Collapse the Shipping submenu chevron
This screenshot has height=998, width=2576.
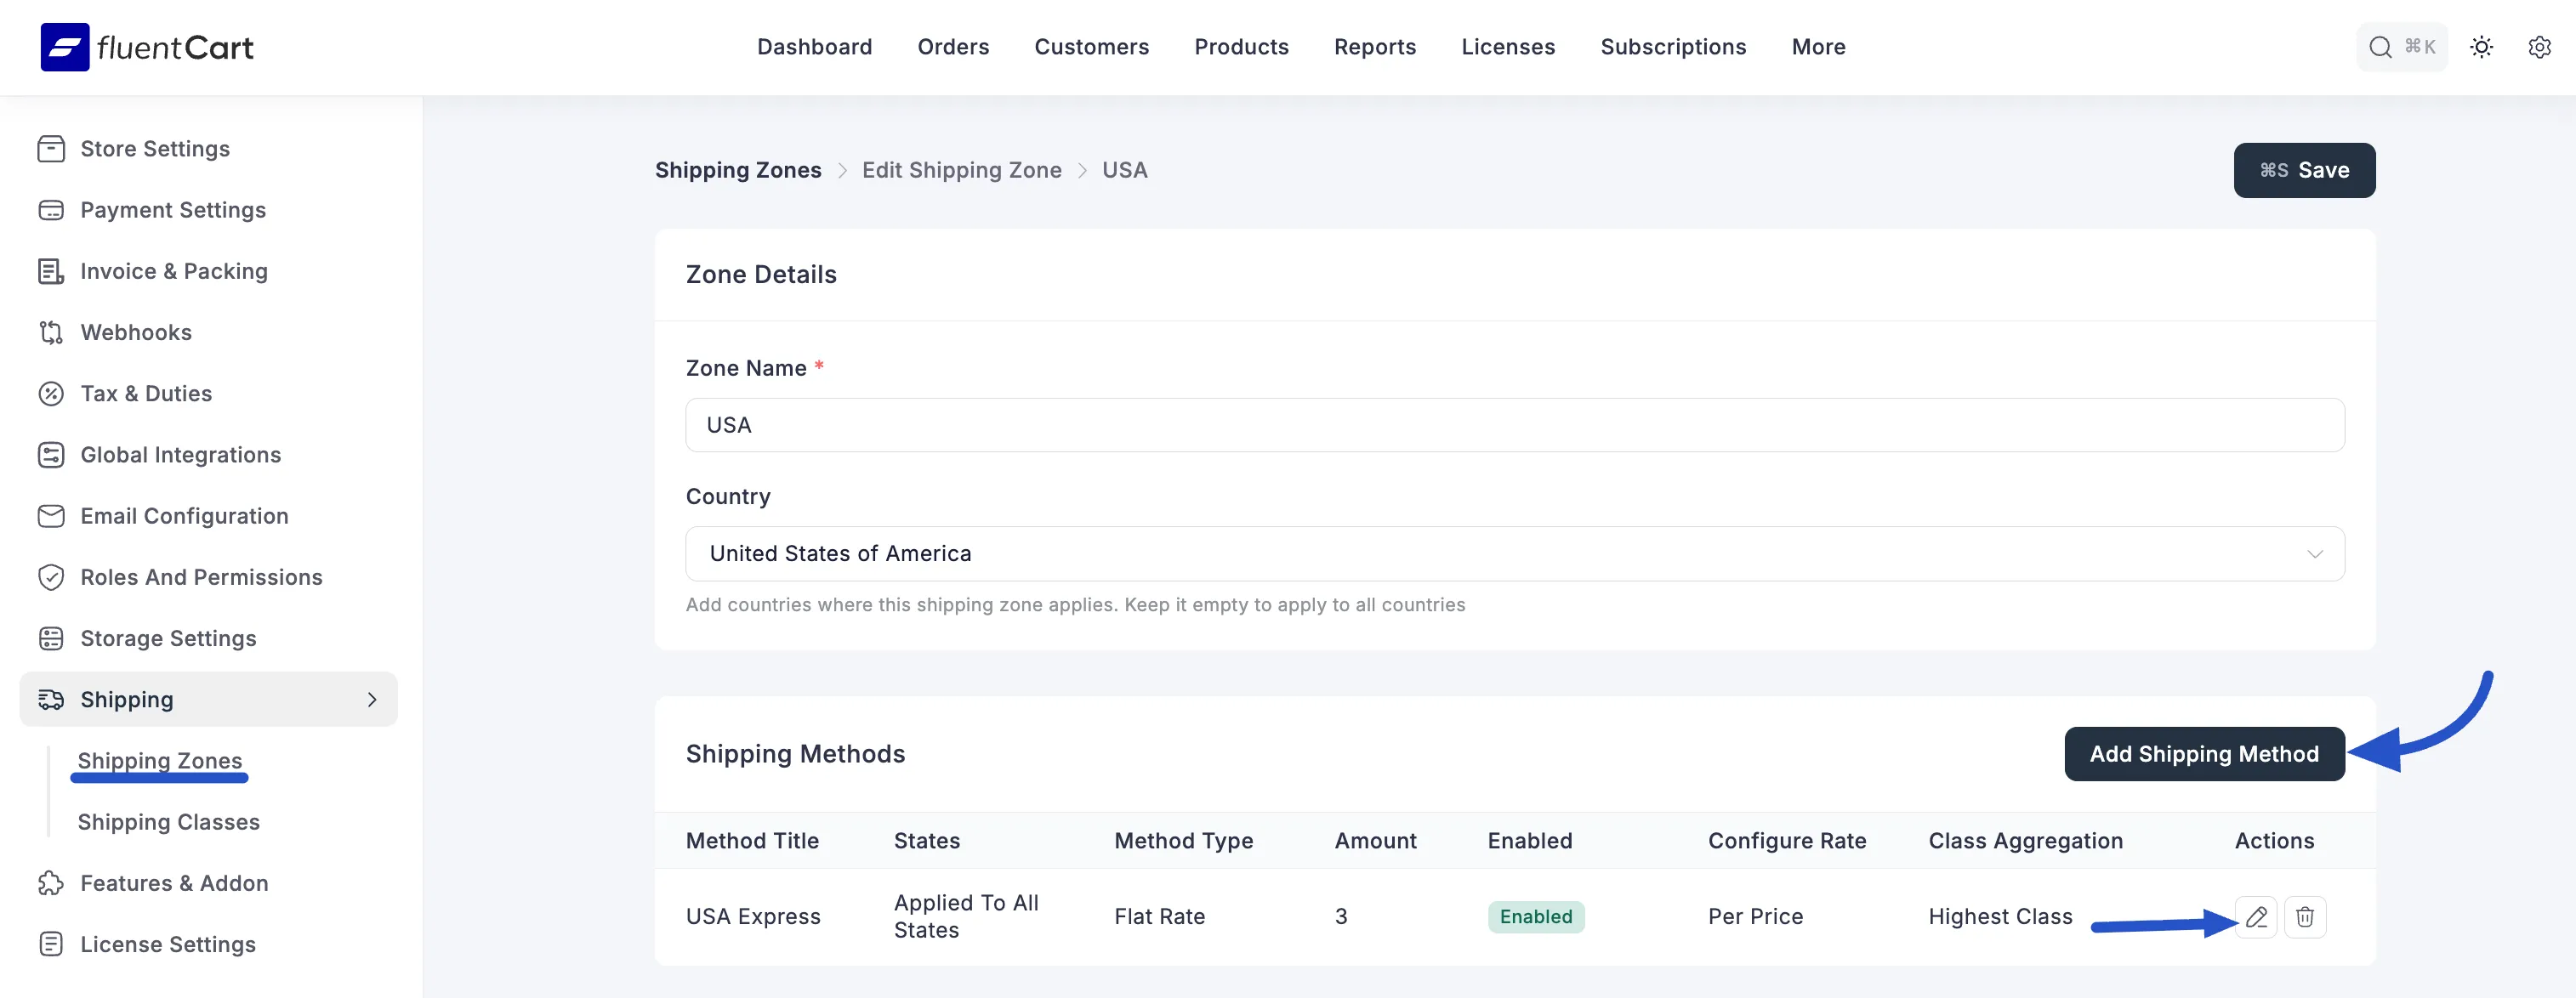tap(372, 699)
